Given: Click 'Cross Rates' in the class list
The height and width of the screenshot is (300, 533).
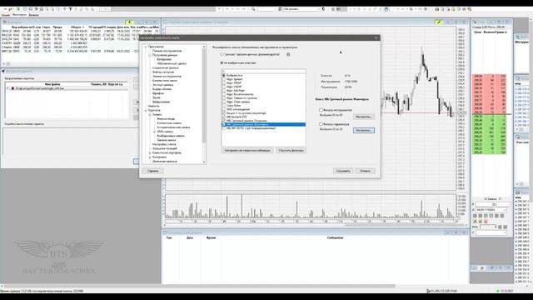Looking at the screenshot, I should point(233,106).
